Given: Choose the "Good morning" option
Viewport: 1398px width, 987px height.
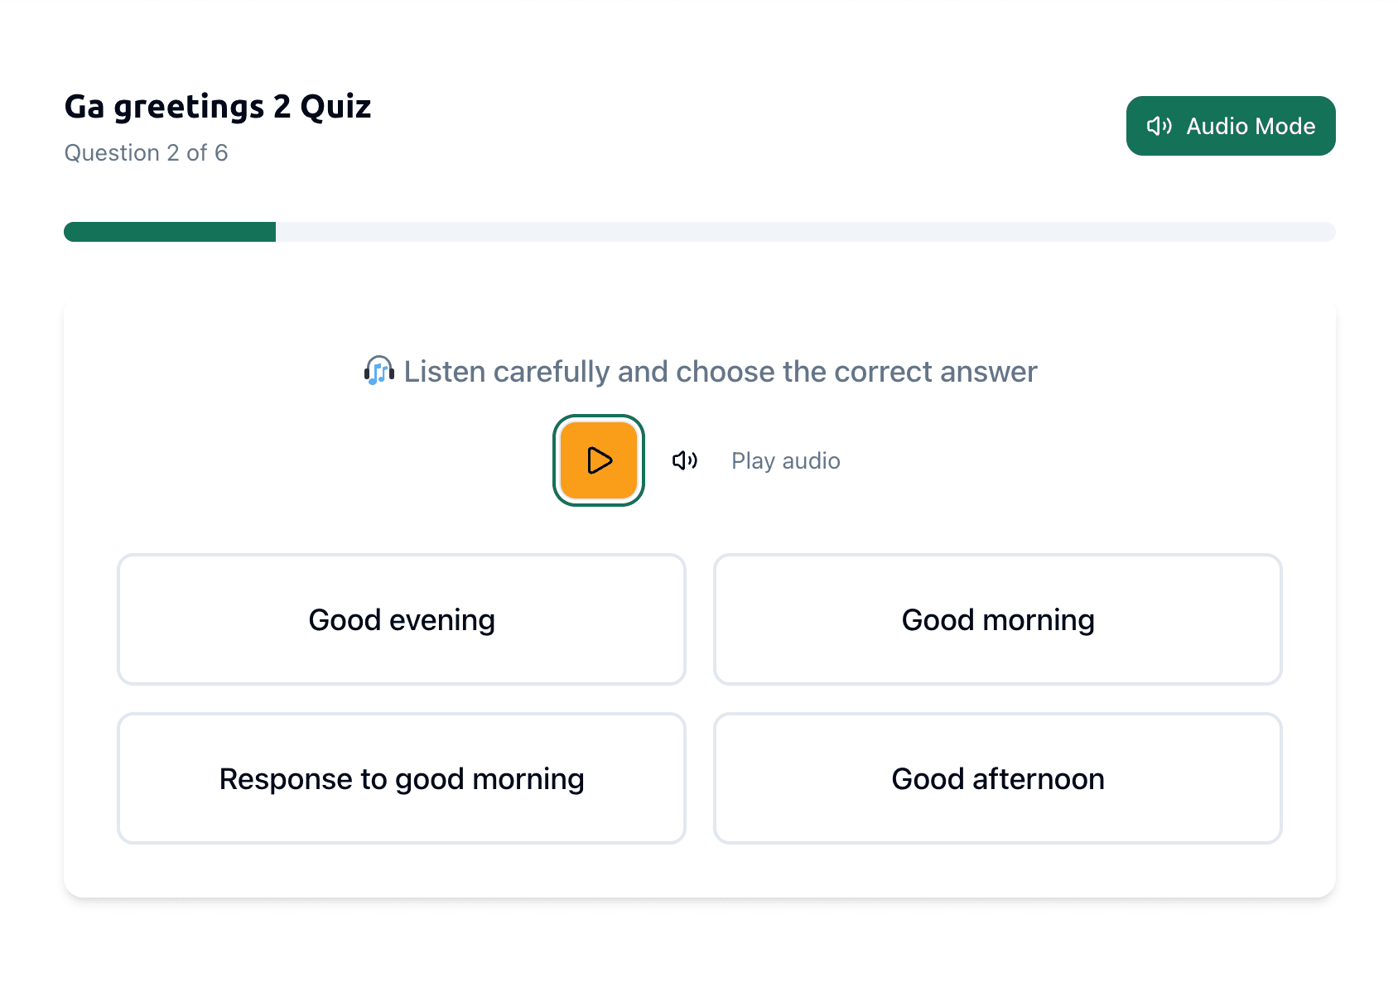Looking at the screenshot, I should [997, 619].
